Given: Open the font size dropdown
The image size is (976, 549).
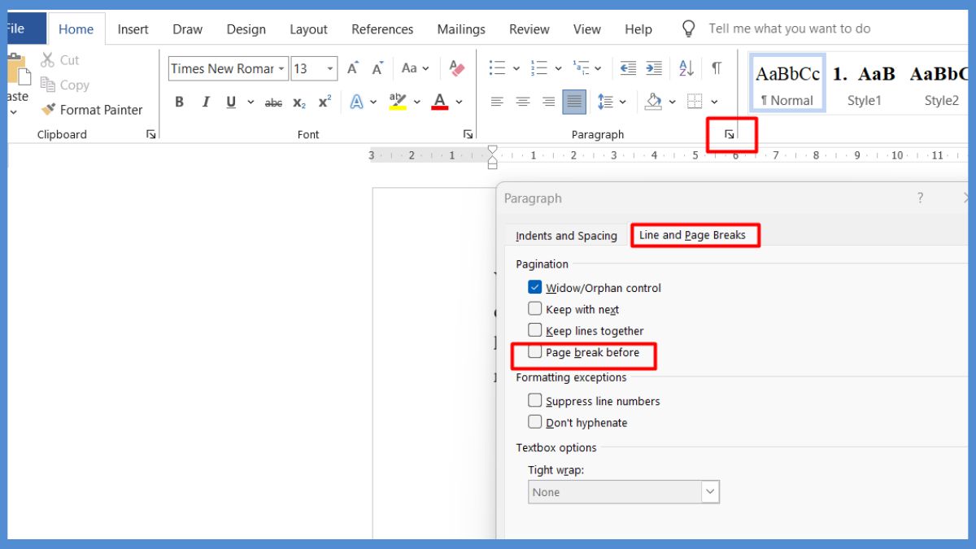Looking at the screenshot, I should coord(330,68).
